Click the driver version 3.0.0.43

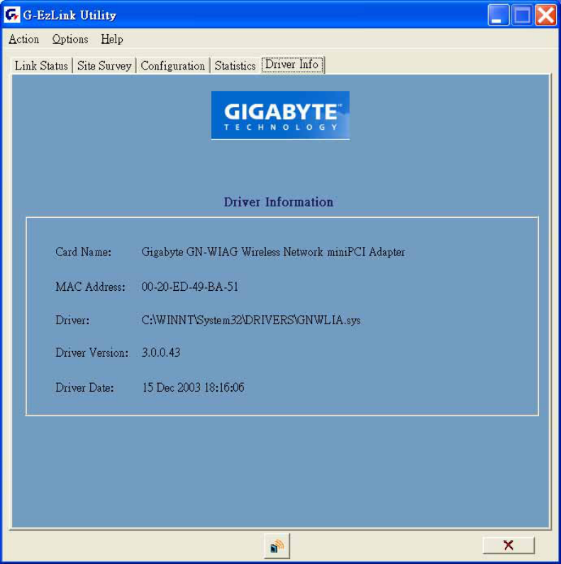point(161,353)
